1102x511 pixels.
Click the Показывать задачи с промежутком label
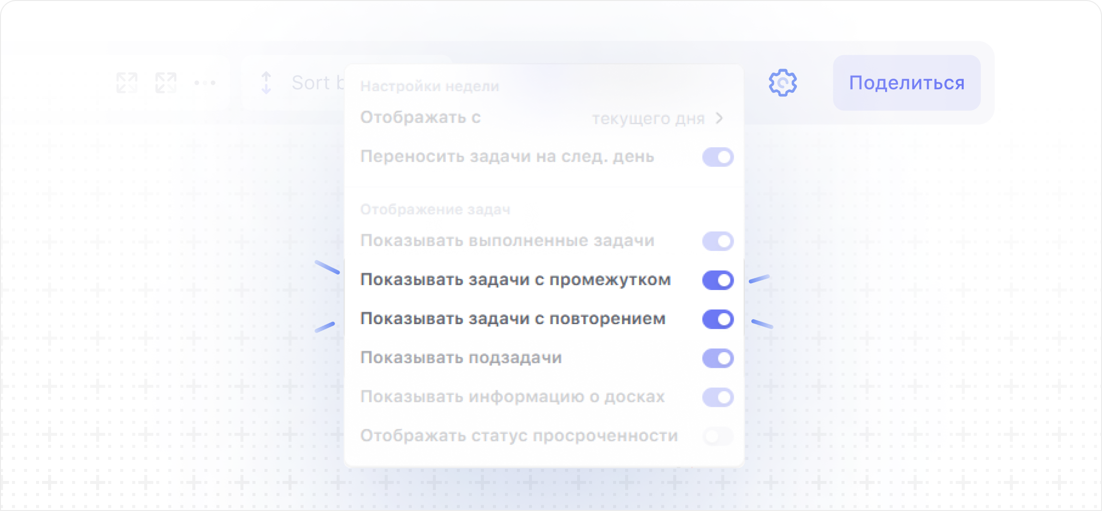tap(515, 280)
